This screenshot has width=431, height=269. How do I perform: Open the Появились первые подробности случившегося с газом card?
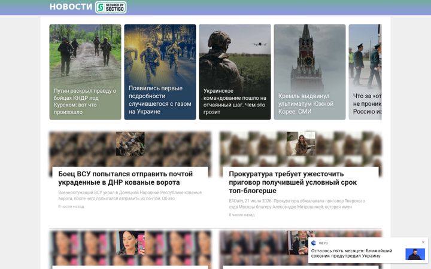click(x=160, y=72)
